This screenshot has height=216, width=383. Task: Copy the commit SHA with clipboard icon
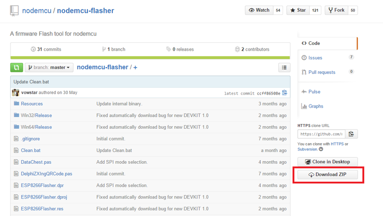click(x=285, y=93)
